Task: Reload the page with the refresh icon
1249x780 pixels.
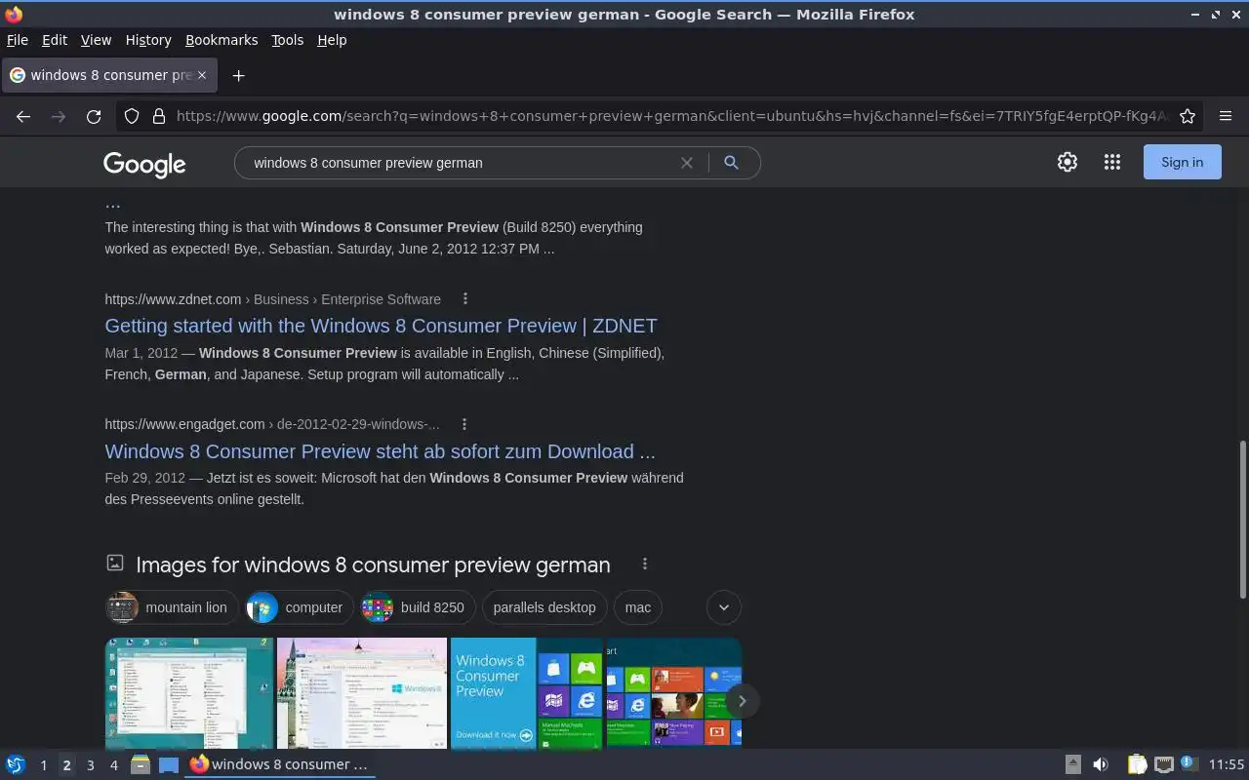Action: tap(94, 116)
